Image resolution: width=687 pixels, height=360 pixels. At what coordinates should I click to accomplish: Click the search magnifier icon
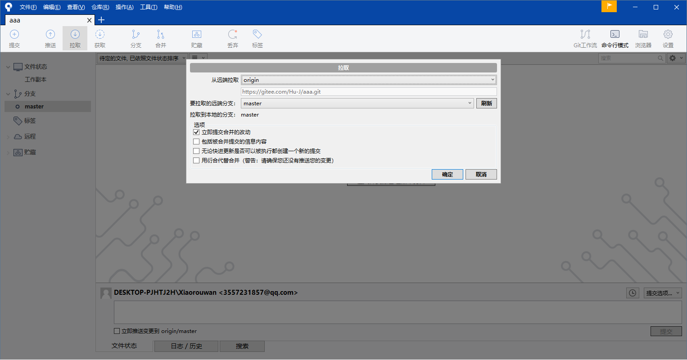(660, 58)
